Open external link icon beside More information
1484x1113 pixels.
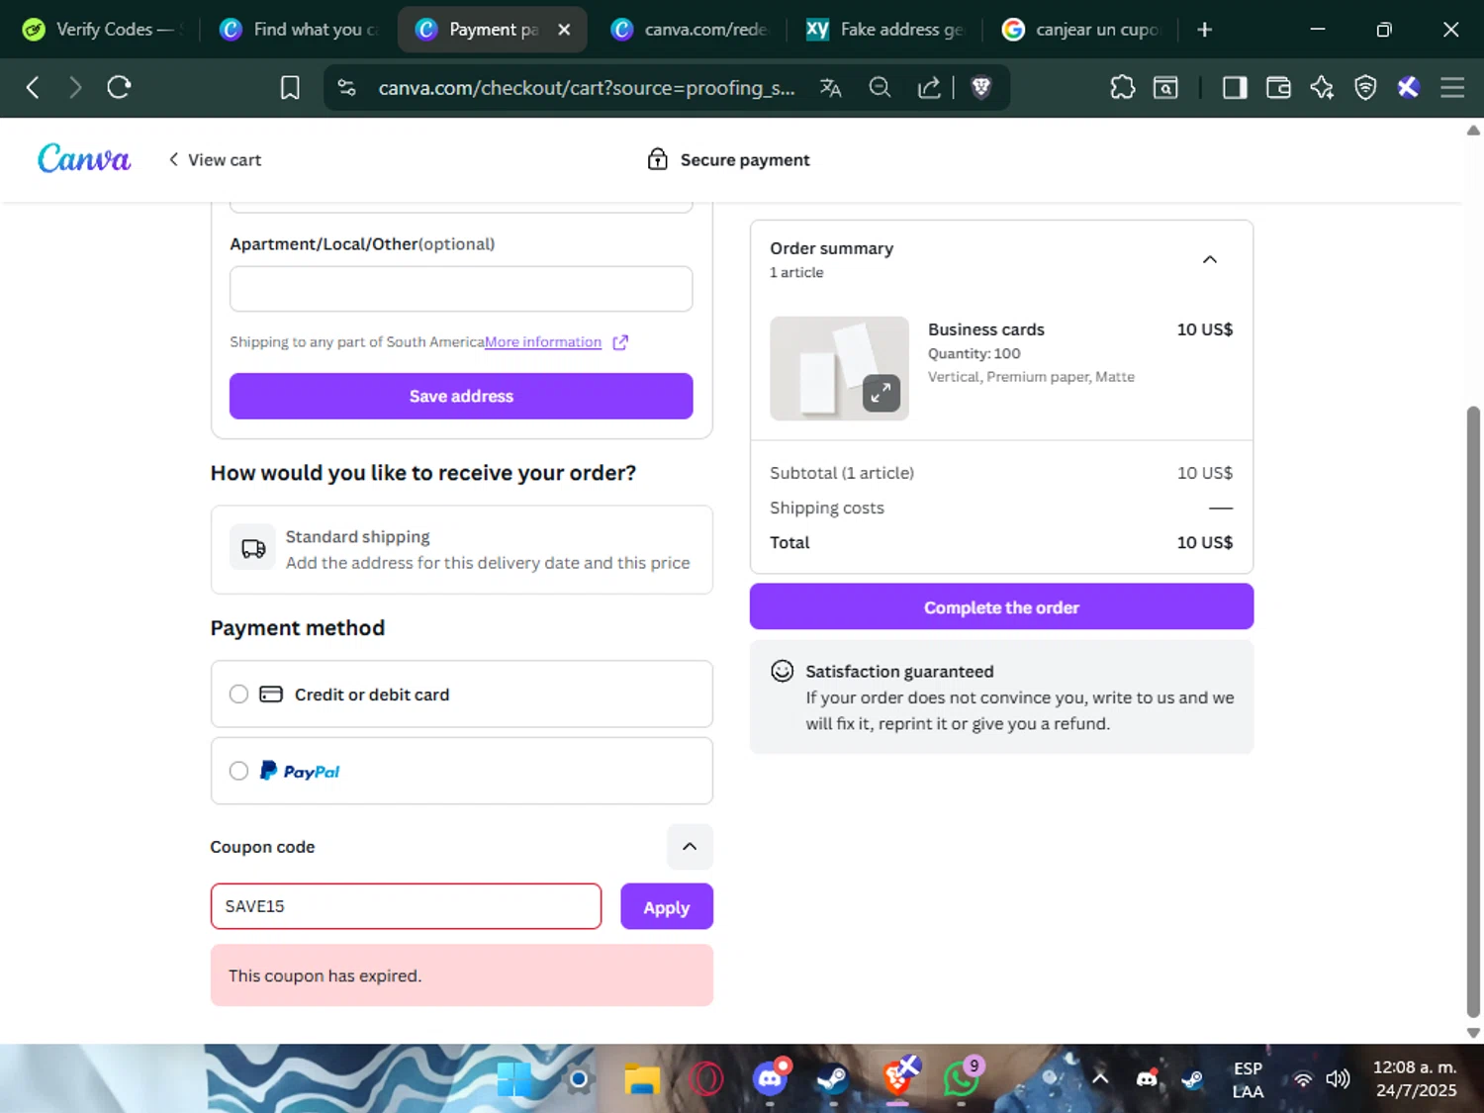620,342
